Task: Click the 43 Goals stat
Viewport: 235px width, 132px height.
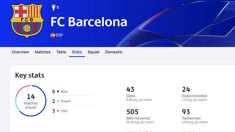Action: (x=139, y=94)
